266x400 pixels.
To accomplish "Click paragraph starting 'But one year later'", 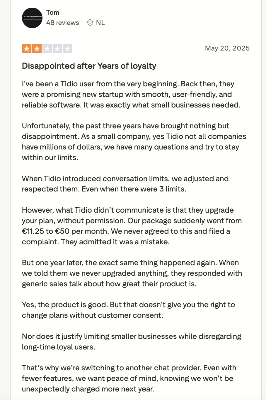I will tap(132, 273).
